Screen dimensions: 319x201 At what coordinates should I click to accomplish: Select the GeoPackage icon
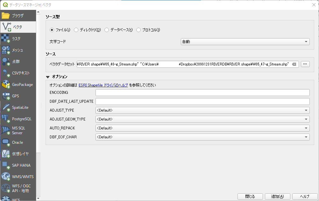click(6, 85)
